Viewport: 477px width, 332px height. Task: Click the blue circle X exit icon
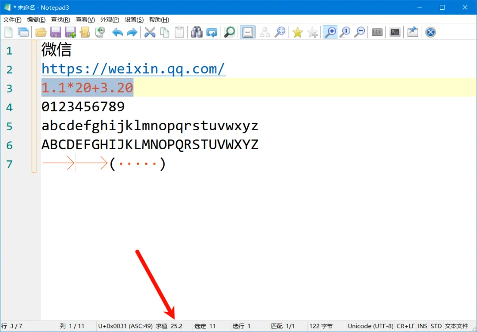point(431,32)
